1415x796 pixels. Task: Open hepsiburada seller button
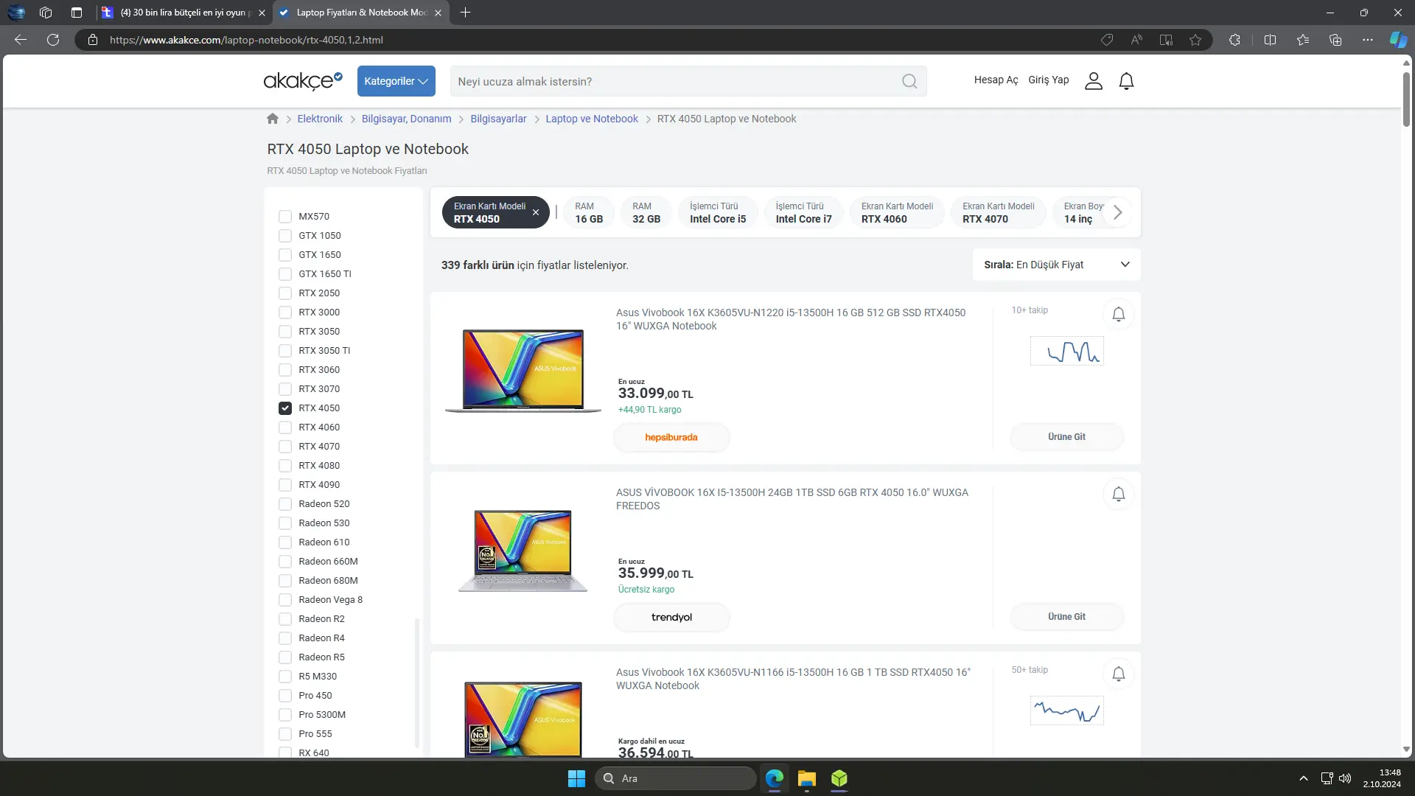point(671,438)
